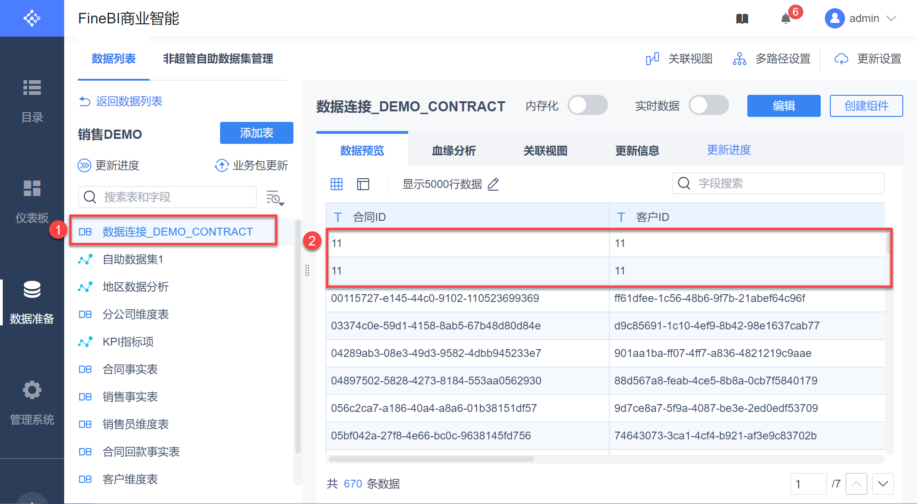Edit the displayed row count pencil icon
The height and width of the screenshot is (504, 917).
(x=493, y=184)
